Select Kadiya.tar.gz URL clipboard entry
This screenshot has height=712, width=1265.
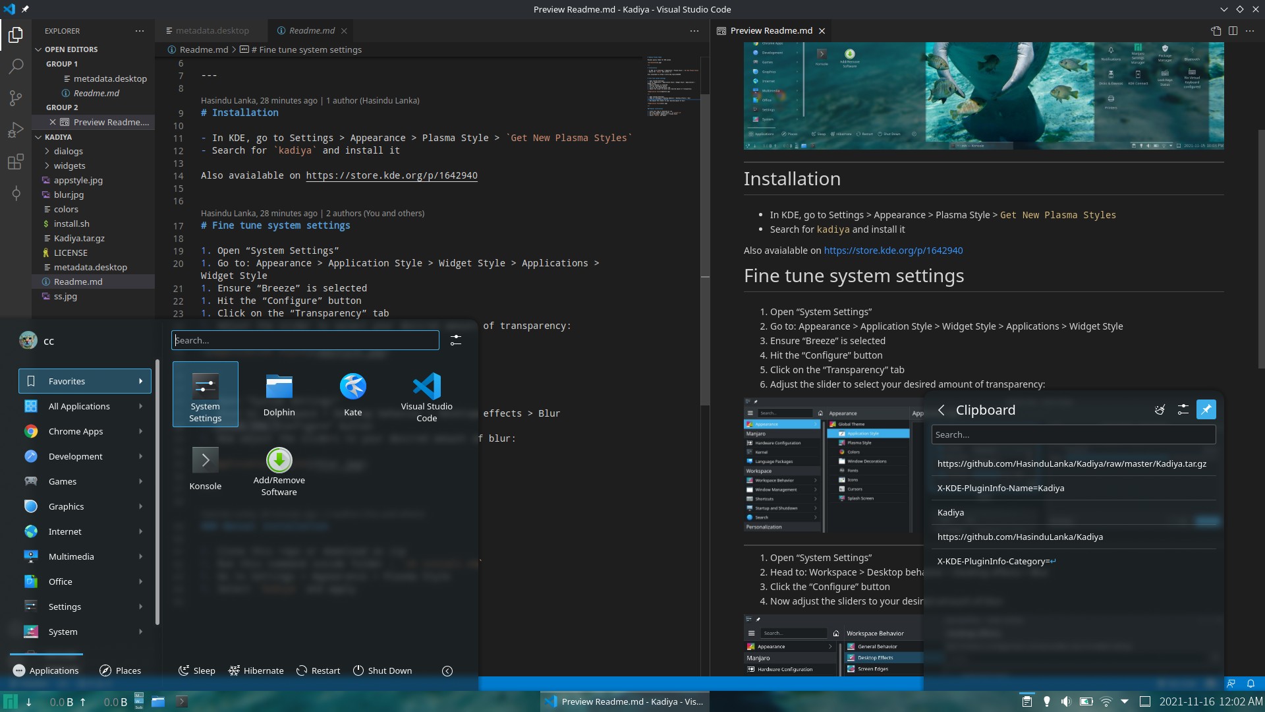pyautogui.click(x=1073, y=463)
